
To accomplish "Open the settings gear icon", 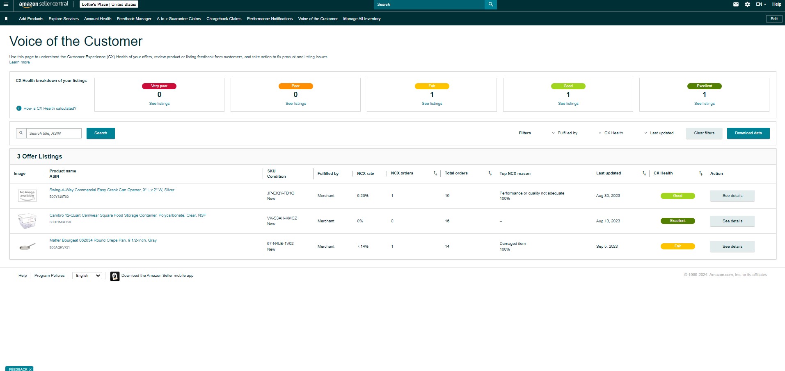I will click(747, 4).
